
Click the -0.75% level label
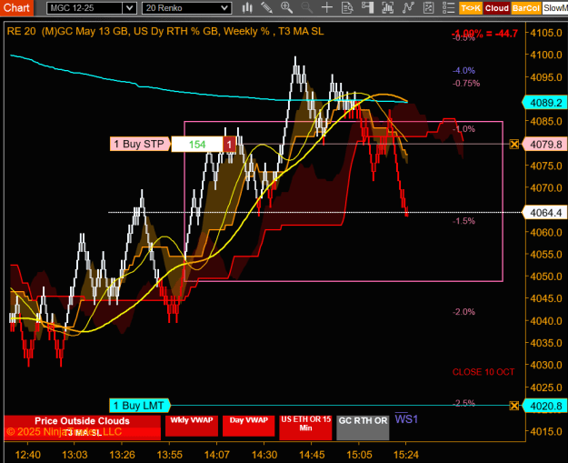pyautogui.click(x=466, y=84)
